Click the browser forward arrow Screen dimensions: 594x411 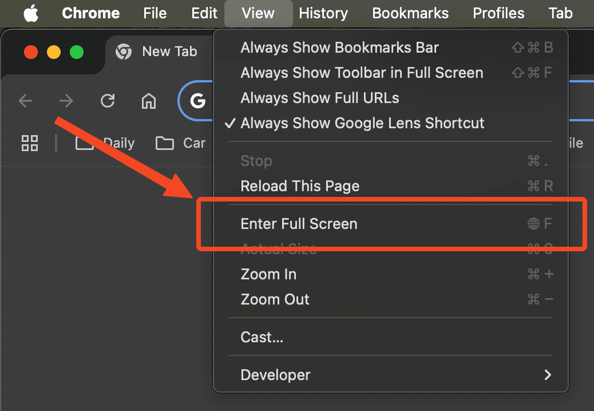coord(66,101)
